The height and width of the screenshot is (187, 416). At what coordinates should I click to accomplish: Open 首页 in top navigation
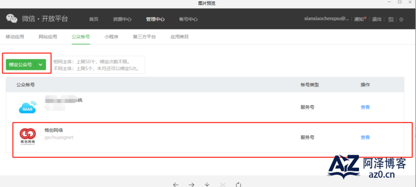94,19
